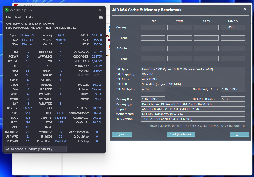This screenshot has width=254, height=177.
Task: Open the Tools menu in ZenTimings
Action: tap(19, 17)
